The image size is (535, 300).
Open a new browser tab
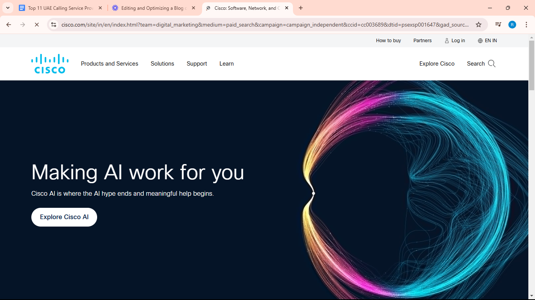pos(301,8)
